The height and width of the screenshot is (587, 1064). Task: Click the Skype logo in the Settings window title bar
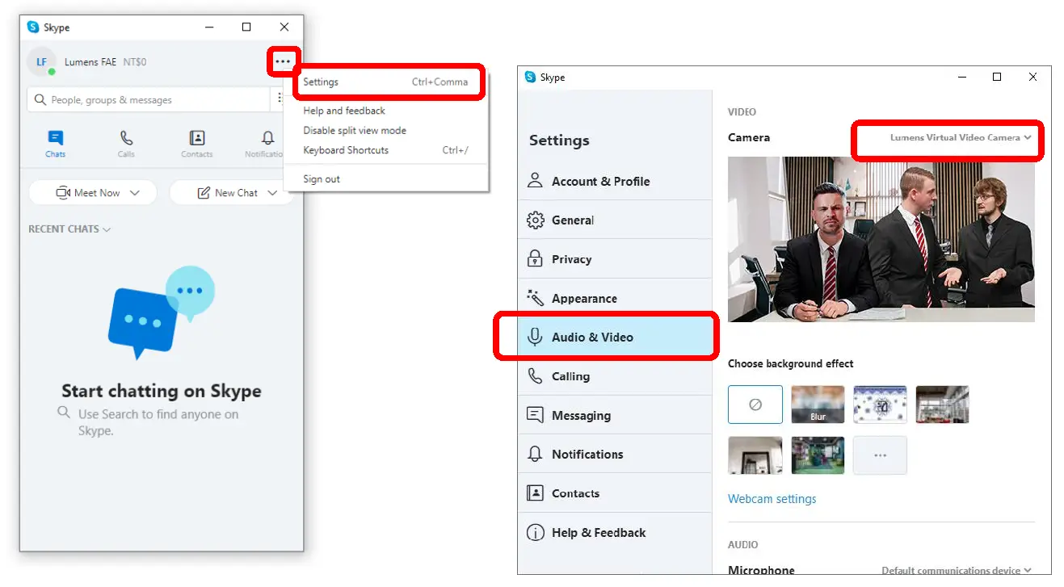(x=530, y=78)
